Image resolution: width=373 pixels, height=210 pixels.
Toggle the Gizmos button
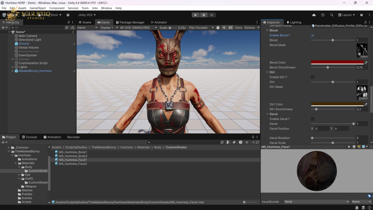coord(249,28)
